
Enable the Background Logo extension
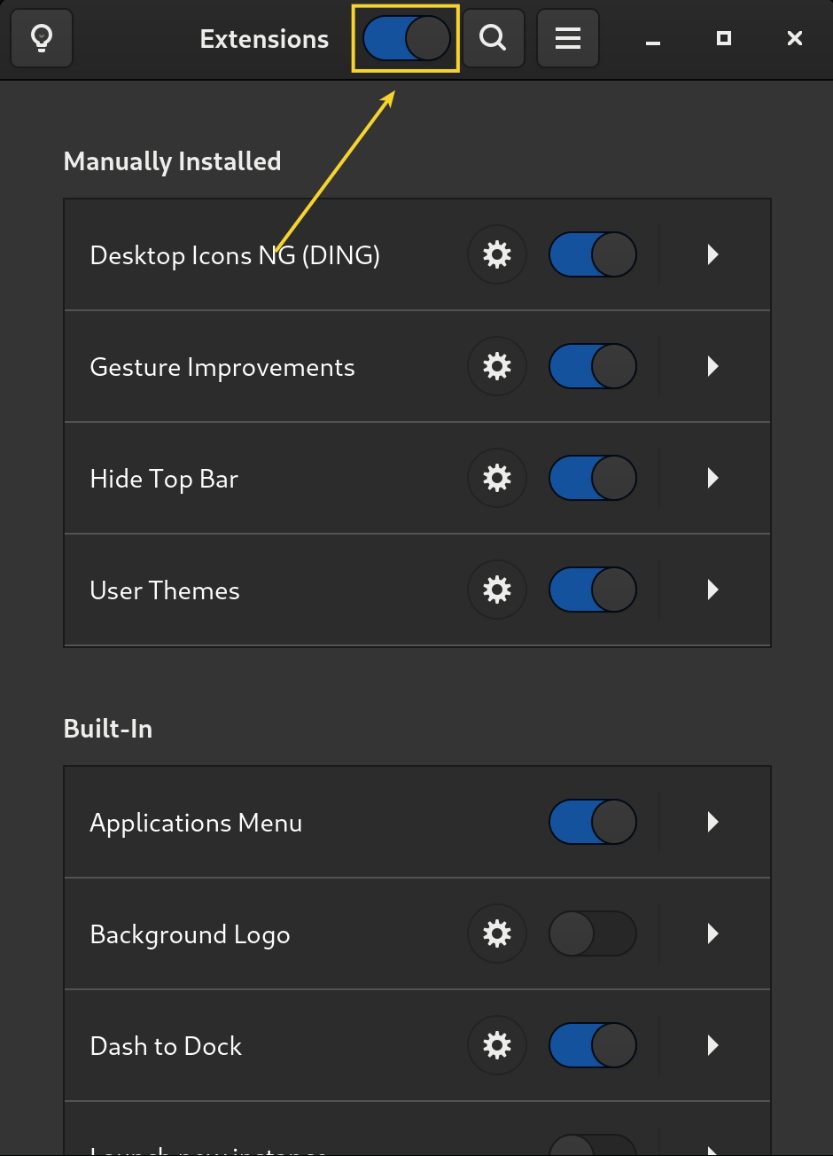coord(592,933)
